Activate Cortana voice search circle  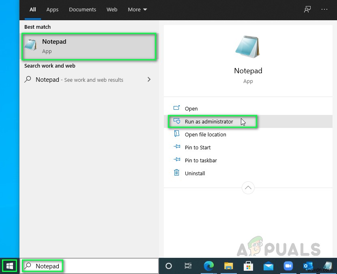click(x=168, y=266)
